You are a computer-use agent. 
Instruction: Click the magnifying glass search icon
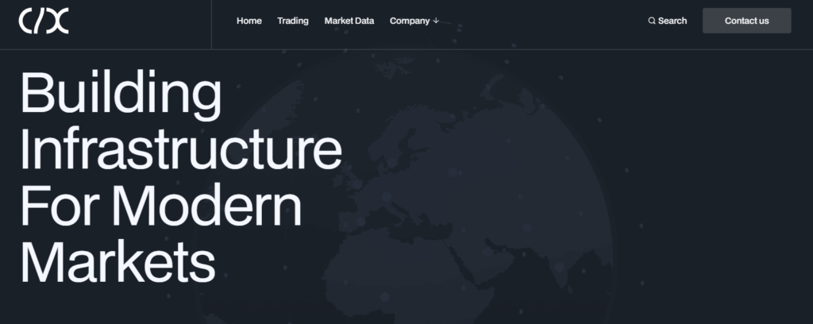point(652,21)
